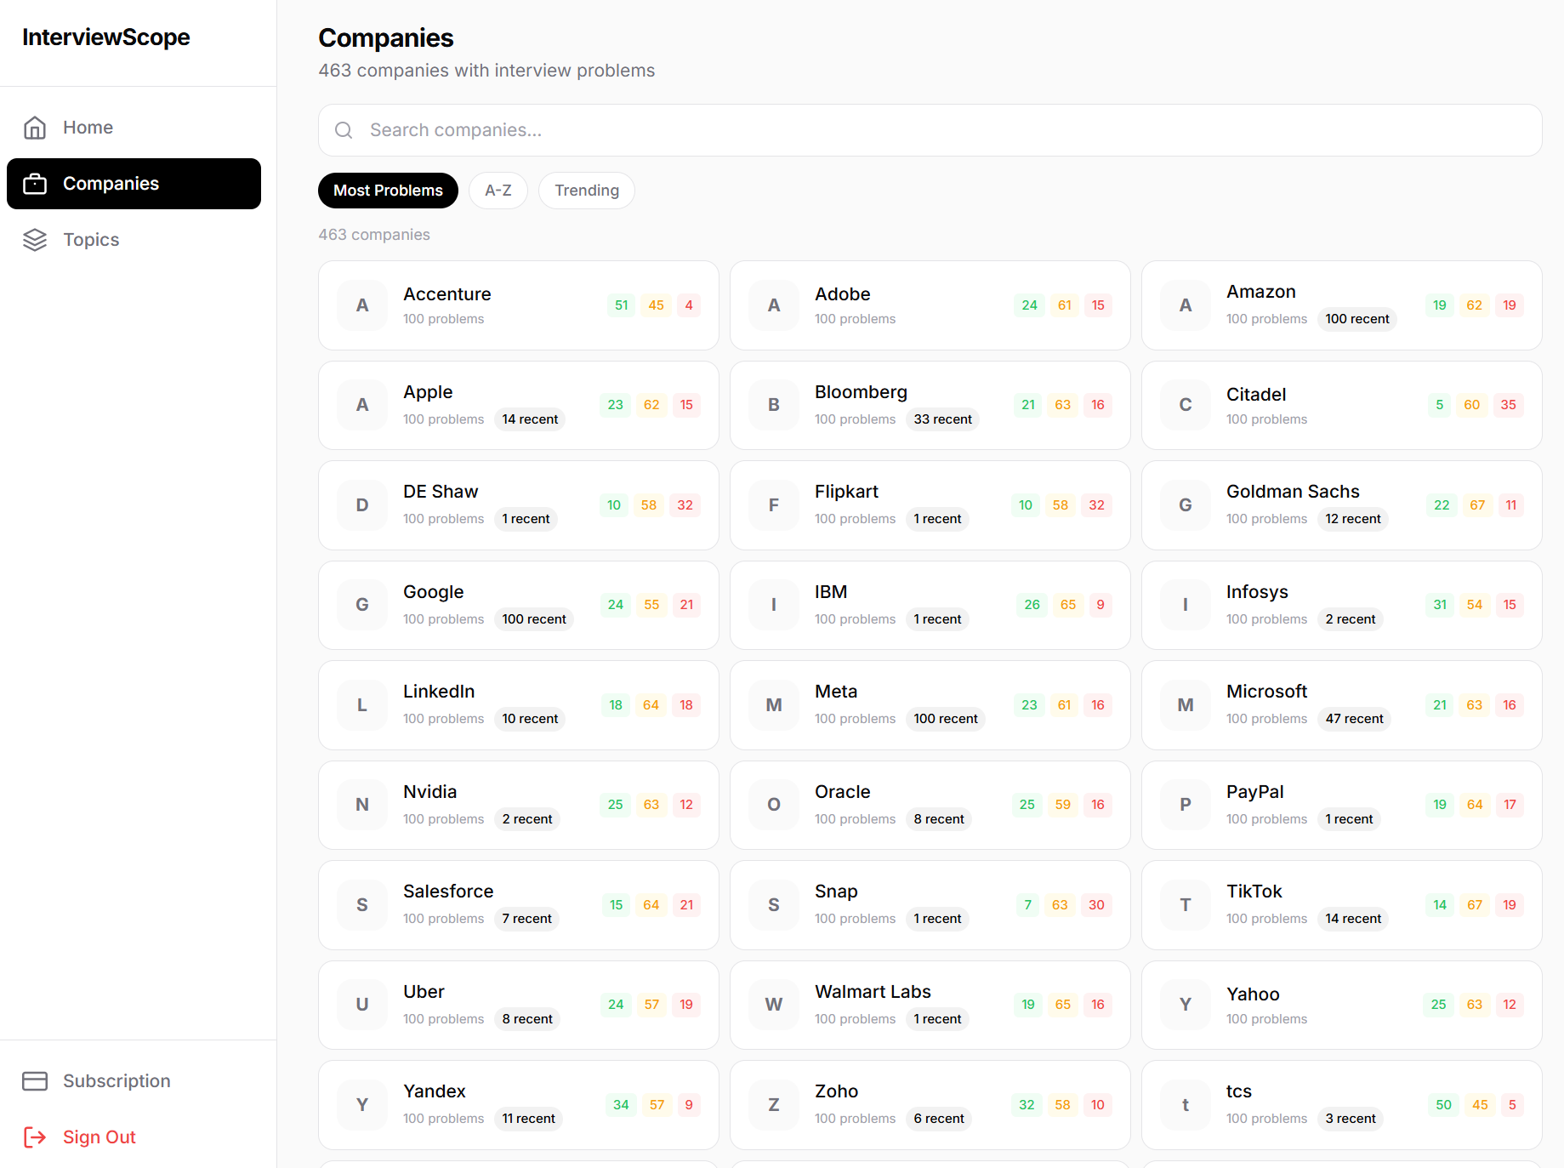Click Accenture's '100 problems' text
This screenshot has height=1168, width=1564.
click(x=443, y=319)
